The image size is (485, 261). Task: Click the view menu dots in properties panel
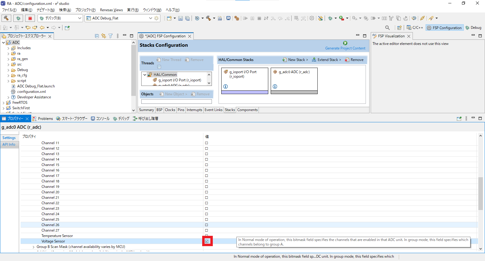pos(466,118)
